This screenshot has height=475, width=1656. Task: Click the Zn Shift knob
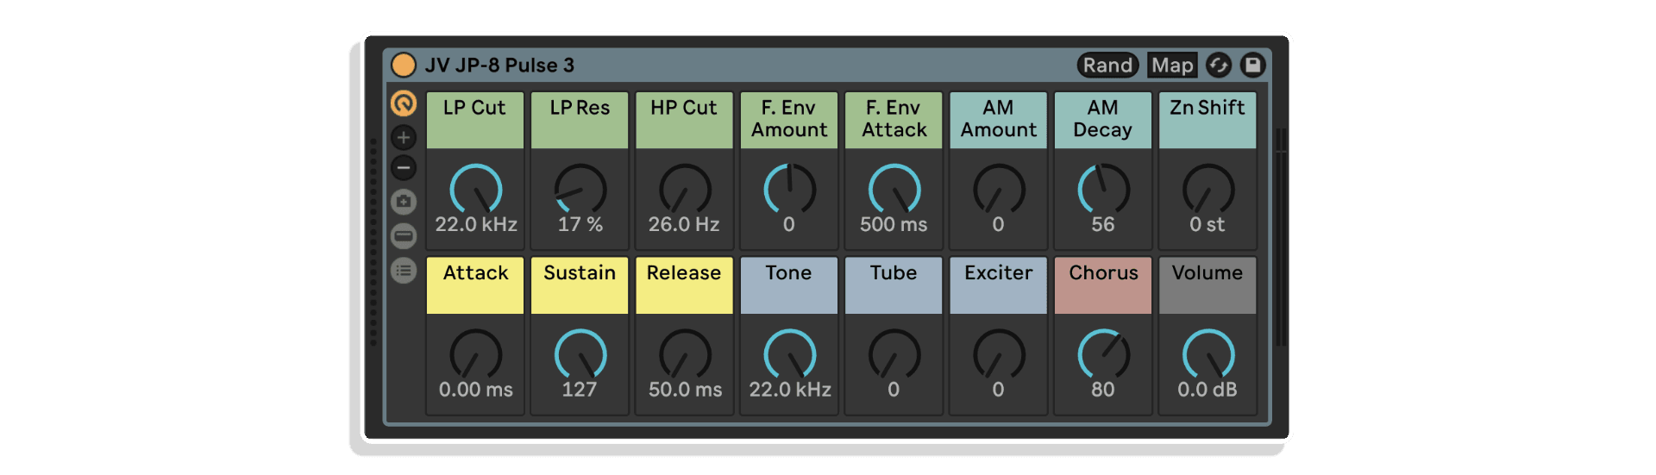1207,190
